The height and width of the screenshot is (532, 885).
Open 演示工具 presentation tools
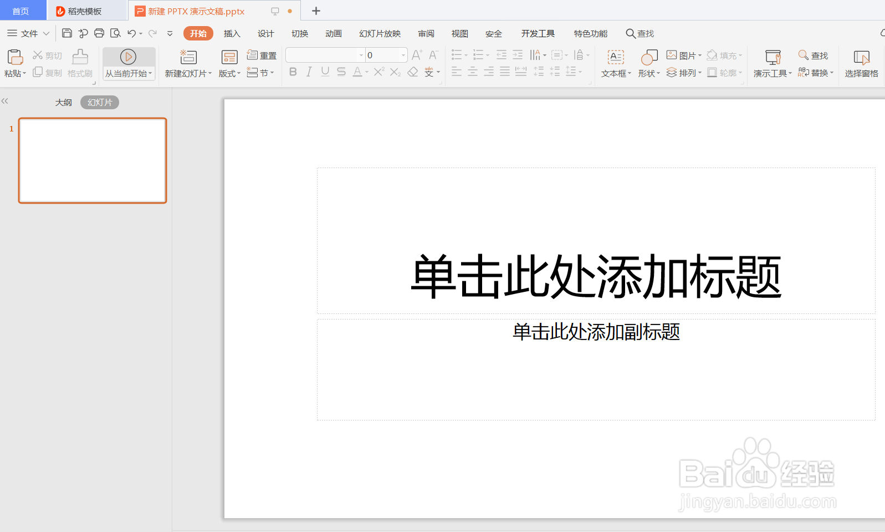[773, 64]
